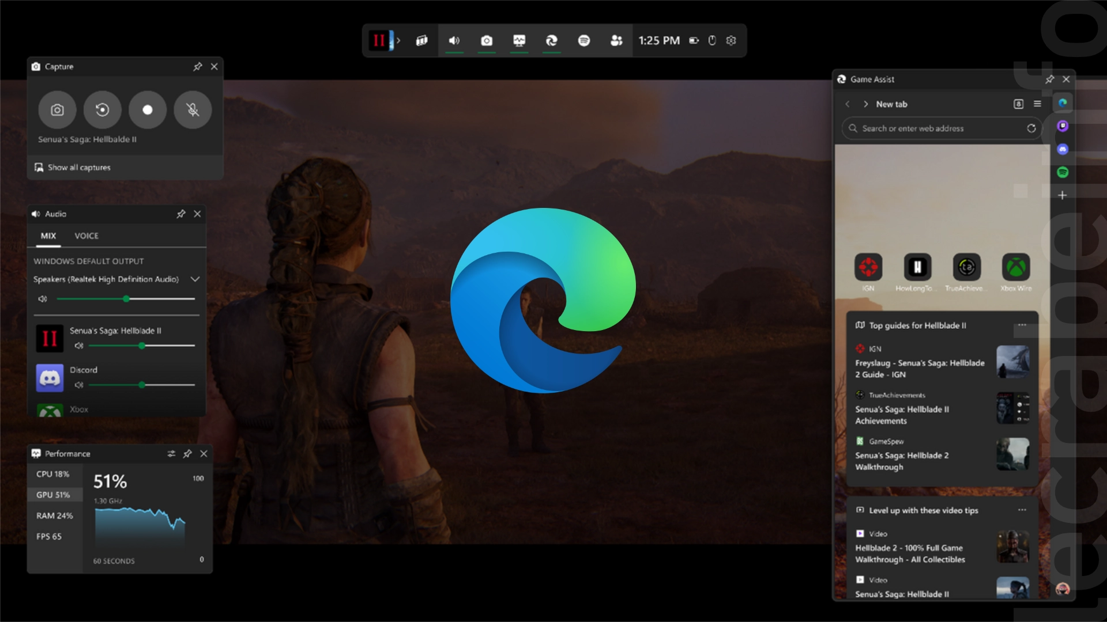Screen dimensions: 1107x622
Task: Switch to the VOICE tab
Action: (86, 236)
